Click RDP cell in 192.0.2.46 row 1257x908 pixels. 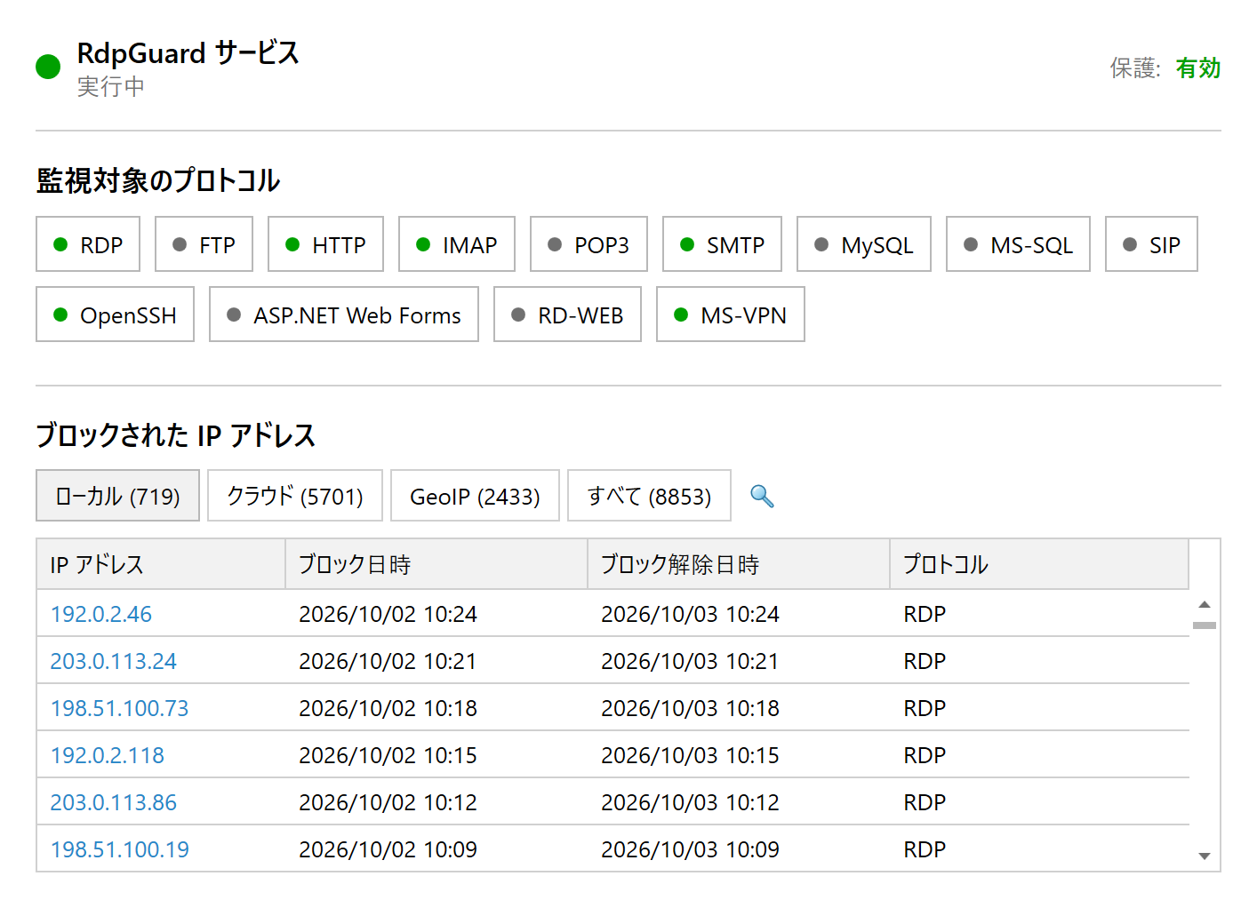pyautogui.click(x=925, y=614)
